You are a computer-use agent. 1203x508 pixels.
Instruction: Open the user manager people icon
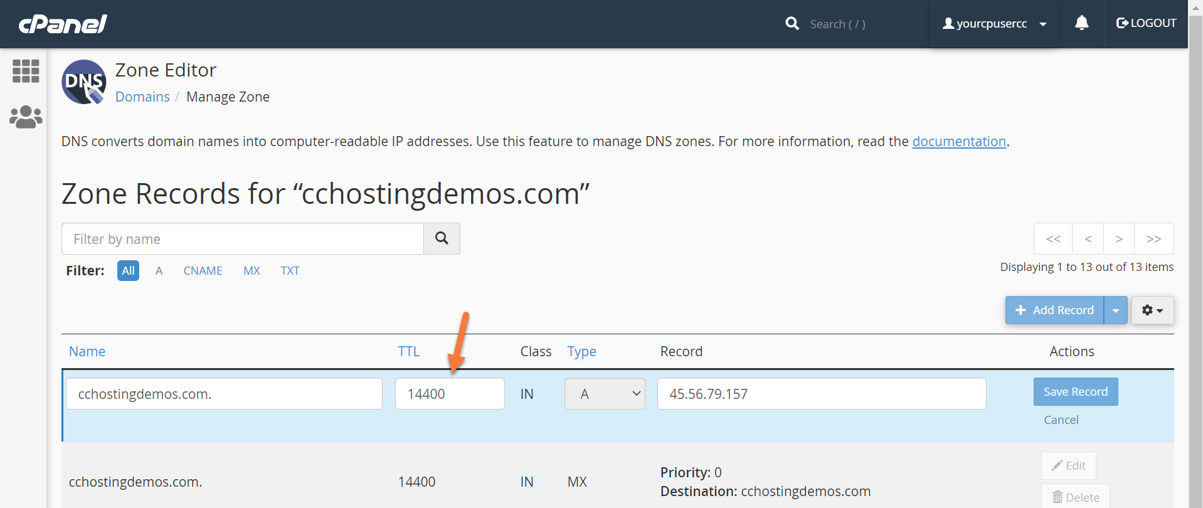pyautogui.click(x=26, y=117)
